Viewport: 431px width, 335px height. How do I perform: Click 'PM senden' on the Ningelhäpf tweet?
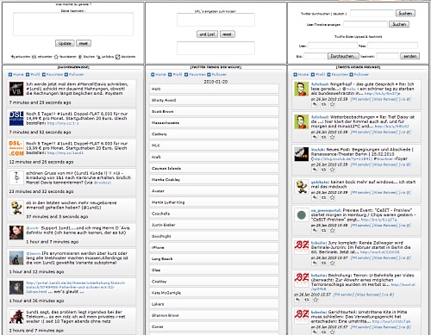pyautogui.click(x=360, y=99)
